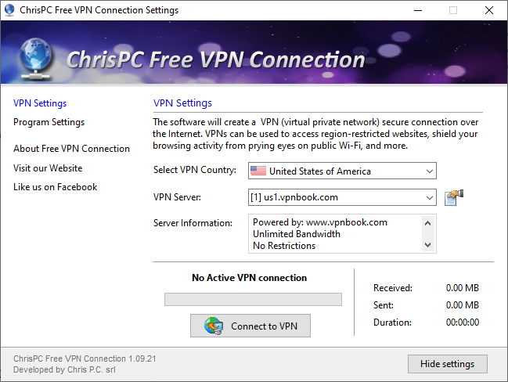508x382 pixels.
Task: Expand the VPN Server dropdown list
Action: click(x=429, y=197)
